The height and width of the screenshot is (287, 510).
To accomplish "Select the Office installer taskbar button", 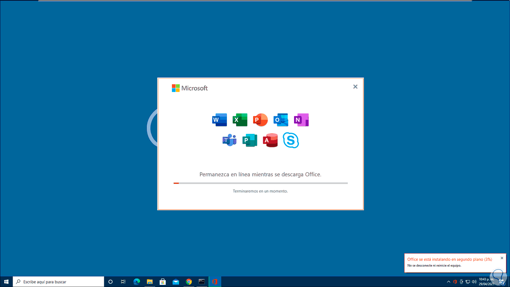I will 215,282.
